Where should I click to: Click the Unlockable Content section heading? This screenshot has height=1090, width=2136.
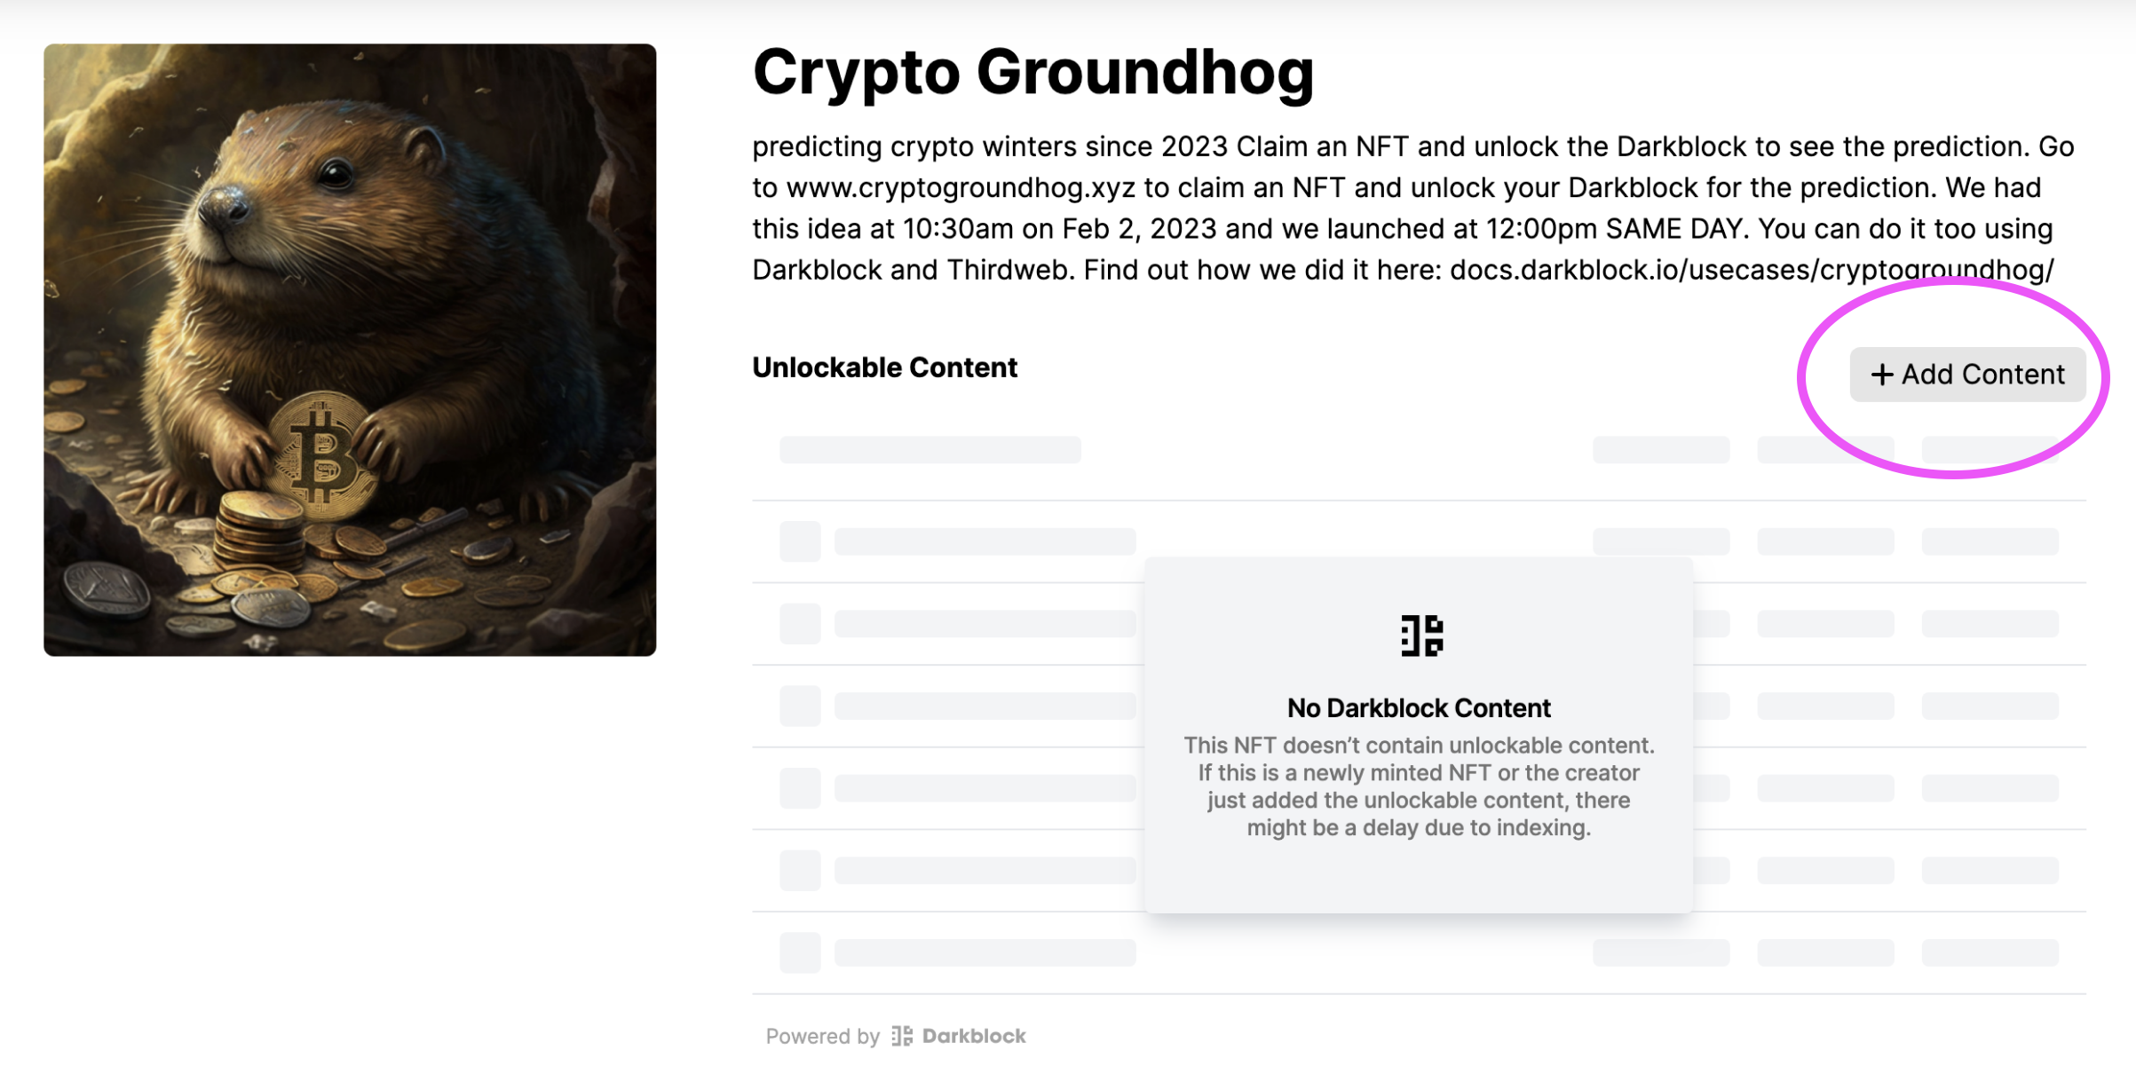(x=884, y=367)
